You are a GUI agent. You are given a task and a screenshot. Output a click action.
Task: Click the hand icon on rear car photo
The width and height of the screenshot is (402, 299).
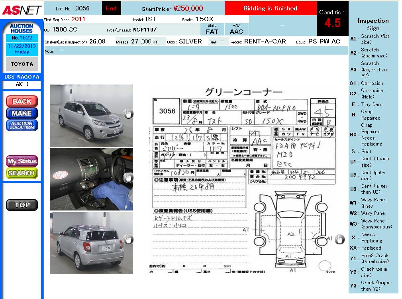tap(128, 239)
